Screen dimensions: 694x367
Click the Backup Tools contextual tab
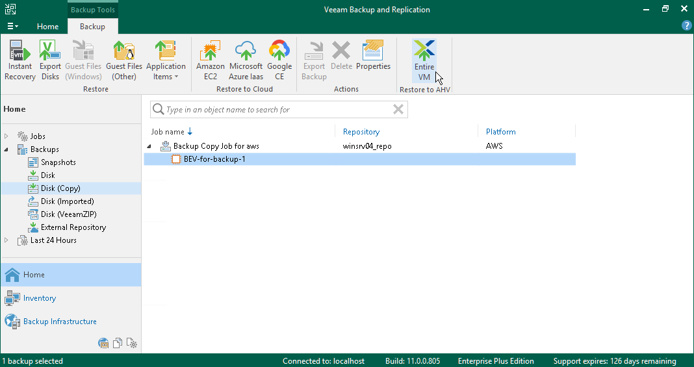(92, 10)
